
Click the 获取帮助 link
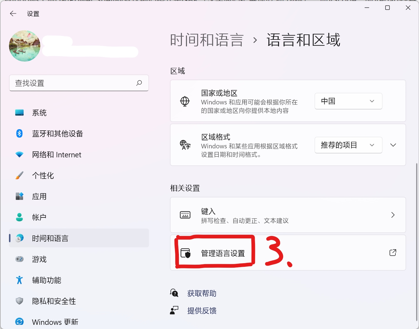point(202,293)
